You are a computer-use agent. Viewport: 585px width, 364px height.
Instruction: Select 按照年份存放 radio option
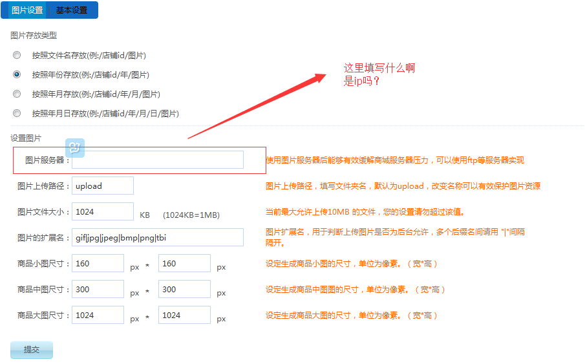pyautogui.click(x=17, y=74)
